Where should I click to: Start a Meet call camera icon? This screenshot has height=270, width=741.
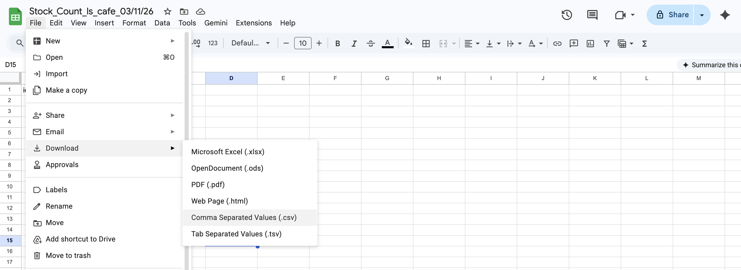click(620, 15)
